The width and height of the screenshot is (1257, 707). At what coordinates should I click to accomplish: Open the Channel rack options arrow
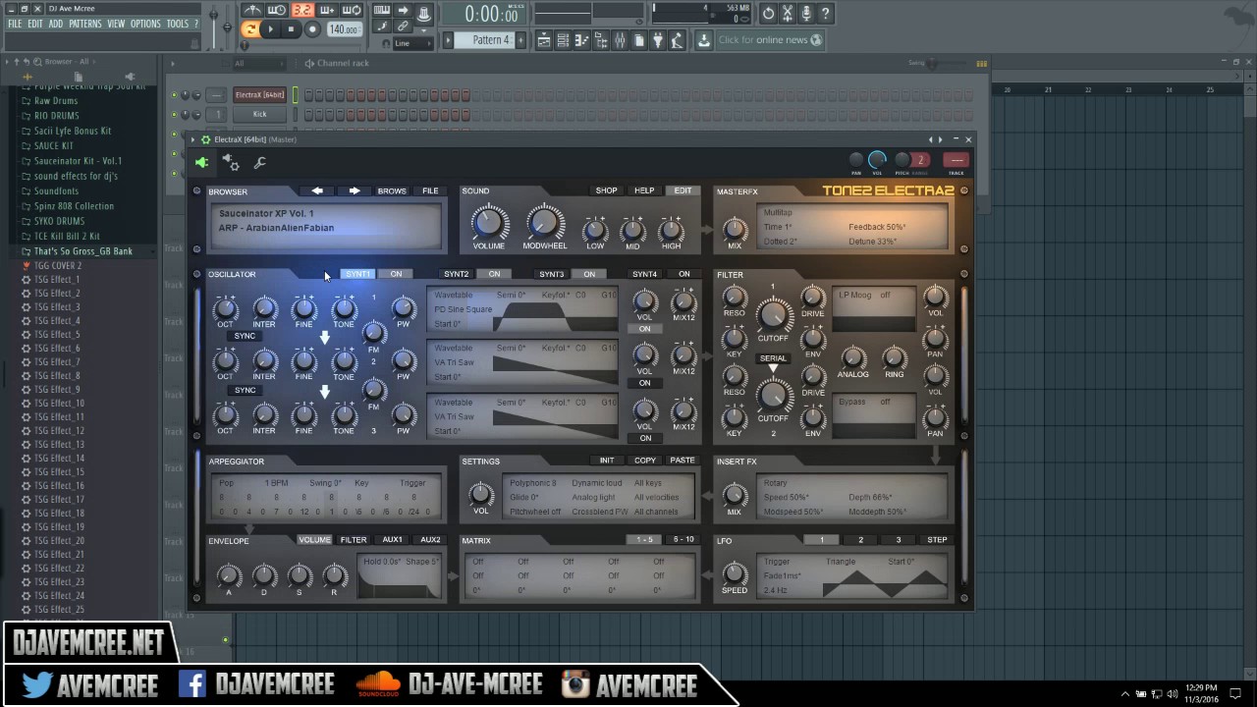[x=175, y=63]
